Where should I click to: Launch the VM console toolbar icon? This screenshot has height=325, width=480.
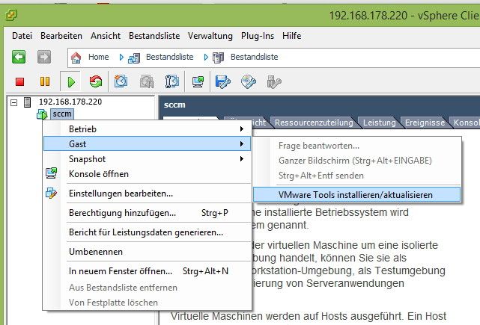tap(198, 82)
